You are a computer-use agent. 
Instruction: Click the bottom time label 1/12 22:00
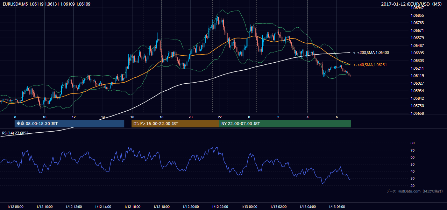(x=220, y=207)
